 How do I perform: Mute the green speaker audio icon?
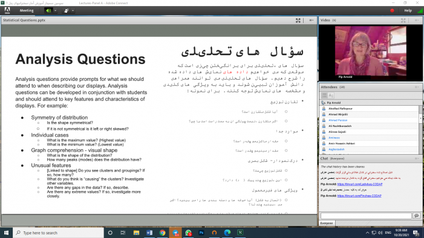point(48,10)
